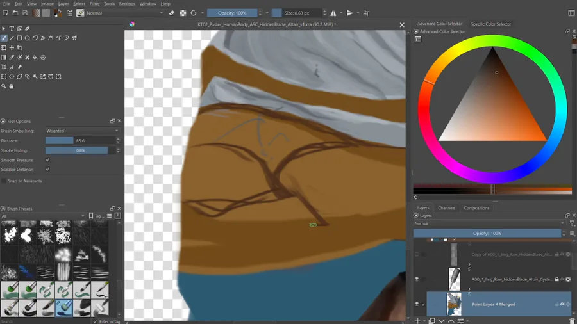This screenshot has width=577, height=324.
Task: Select the Multibrush tool
Action: [x=74, y=38]
